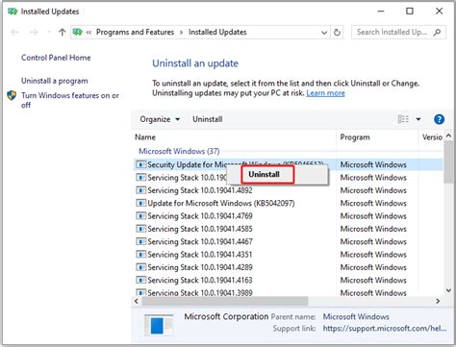
Task: Select the Security Update for Microsoft Windows row
Action: (x=288, y=164)
